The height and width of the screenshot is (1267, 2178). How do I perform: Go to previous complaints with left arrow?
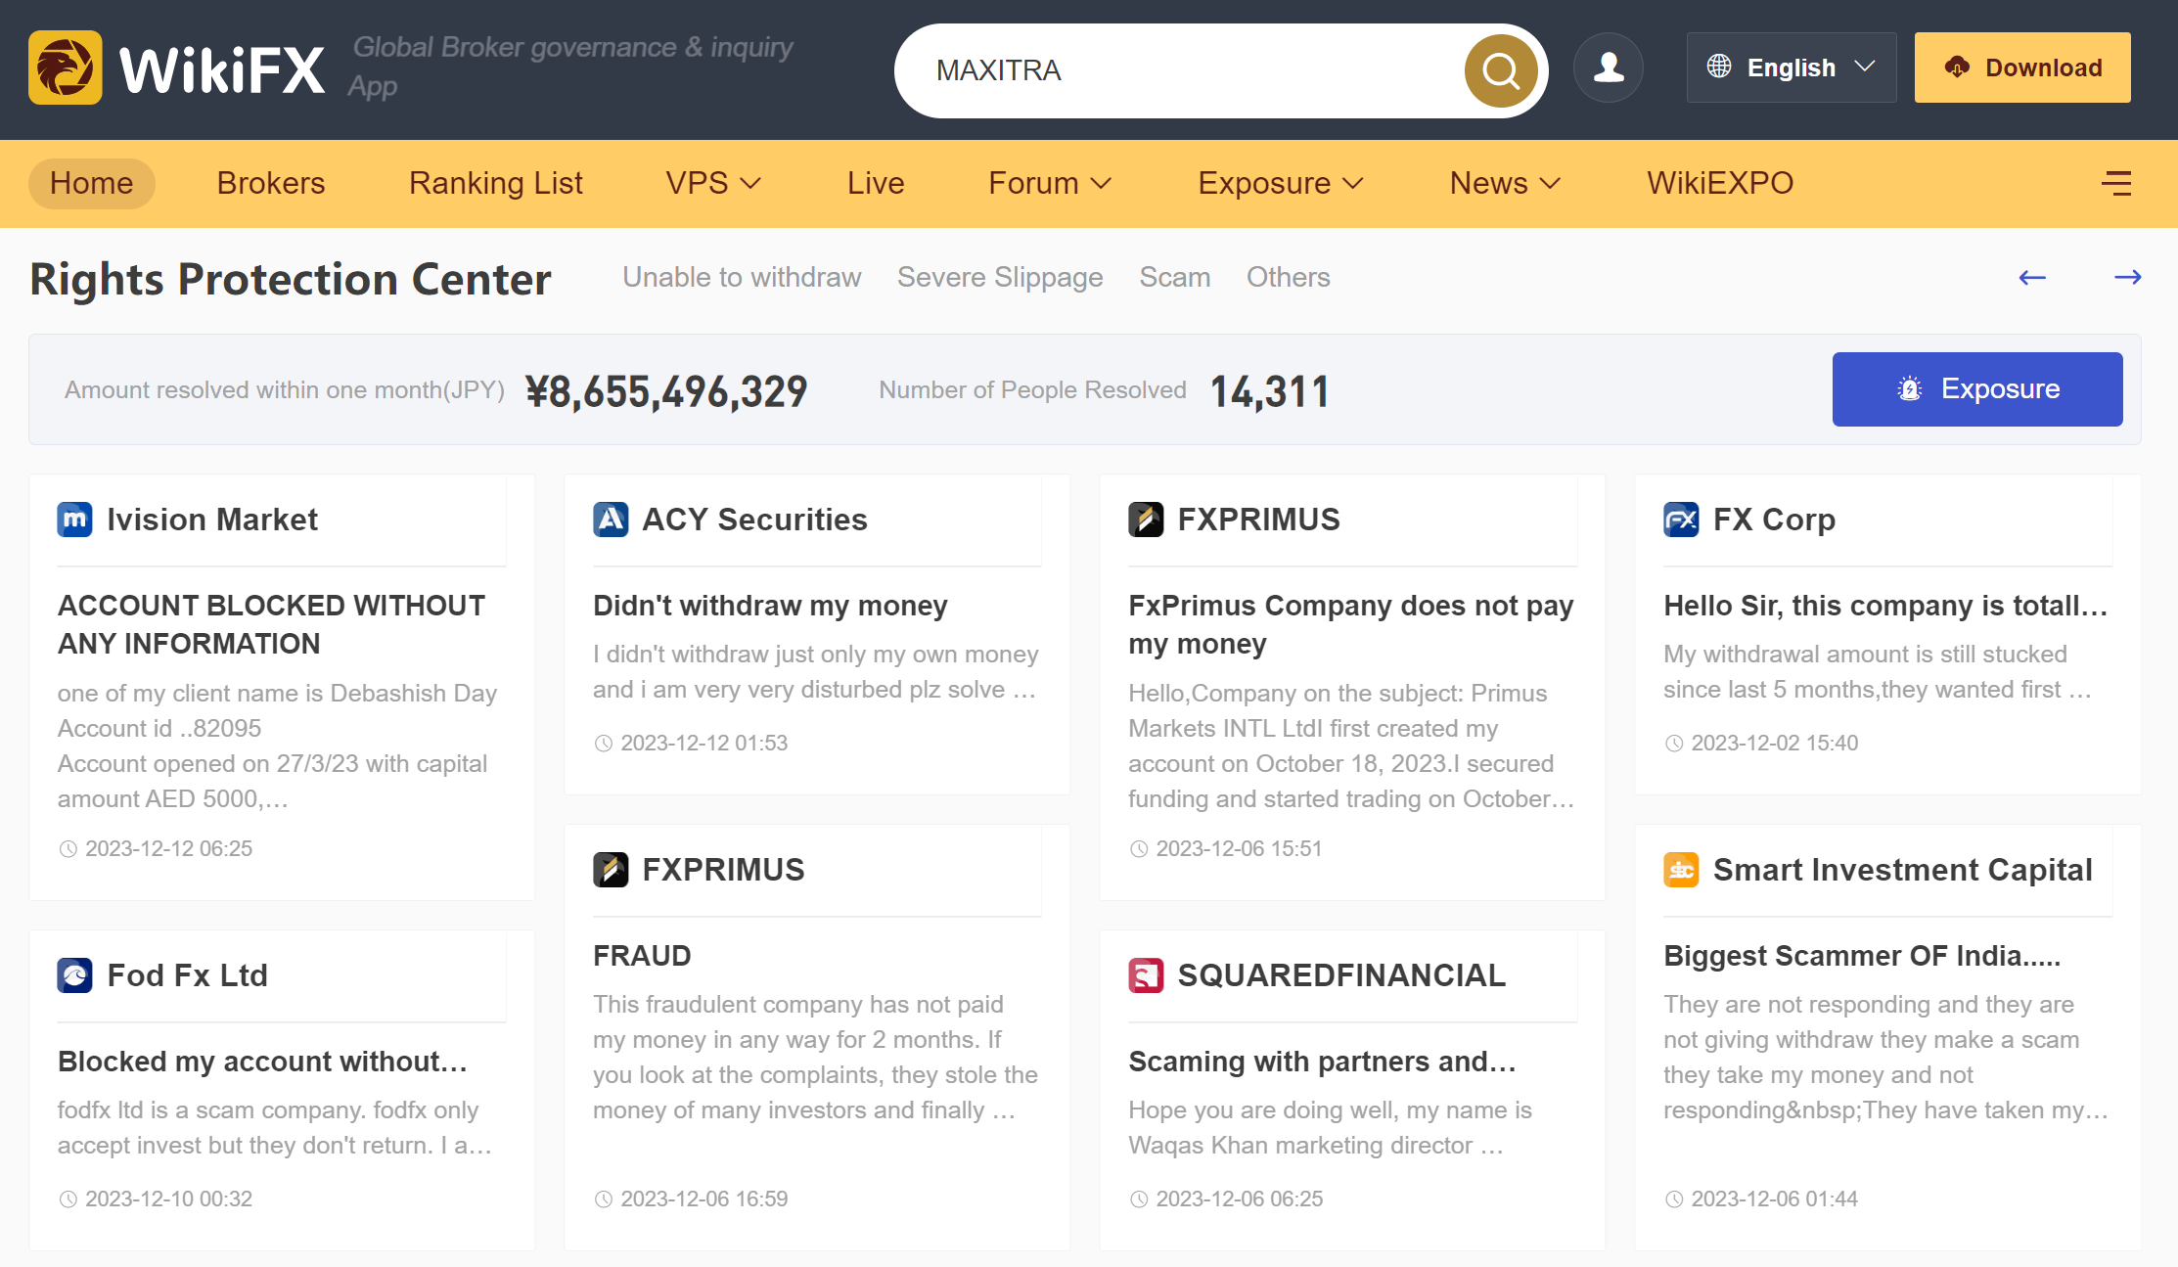(x=2032, y=278)
